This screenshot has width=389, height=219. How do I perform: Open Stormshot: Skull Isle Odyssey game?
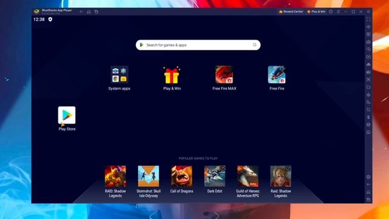pyautogui.click(x=148, y=176)
